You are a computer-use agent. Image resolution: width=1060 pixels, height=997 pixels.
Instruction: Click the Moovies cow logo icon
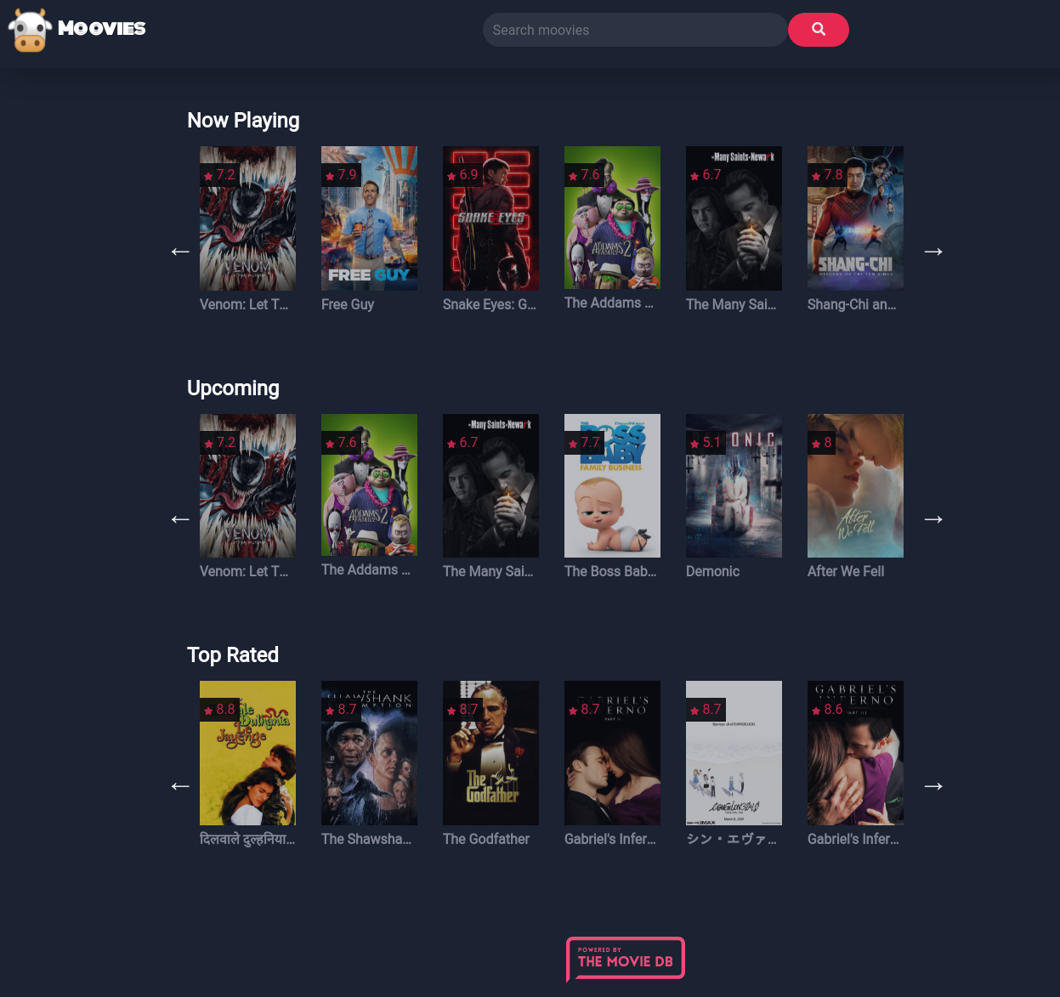(30, 31)
